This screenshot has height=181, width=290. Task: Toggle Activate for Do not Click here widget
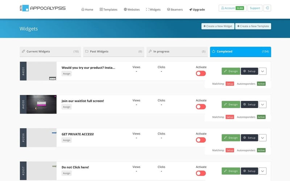pos(201,173)
